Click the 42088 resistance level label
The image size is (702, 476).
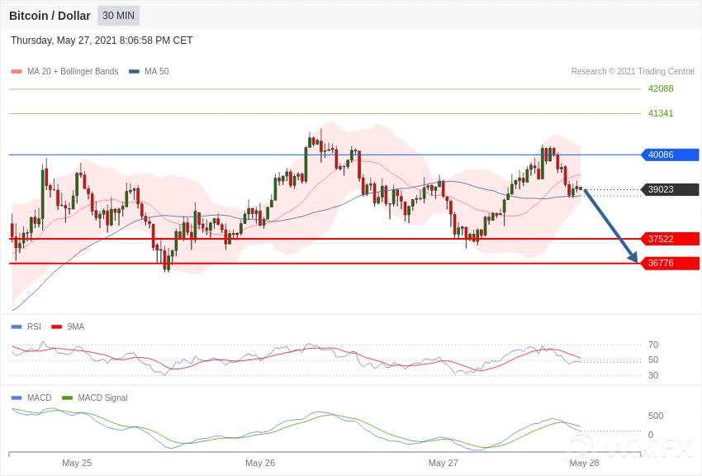(660, 88)
